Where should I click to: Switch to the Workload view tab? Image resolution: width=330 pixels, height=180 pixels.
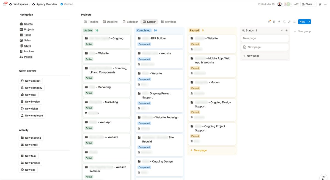(169, 22)
